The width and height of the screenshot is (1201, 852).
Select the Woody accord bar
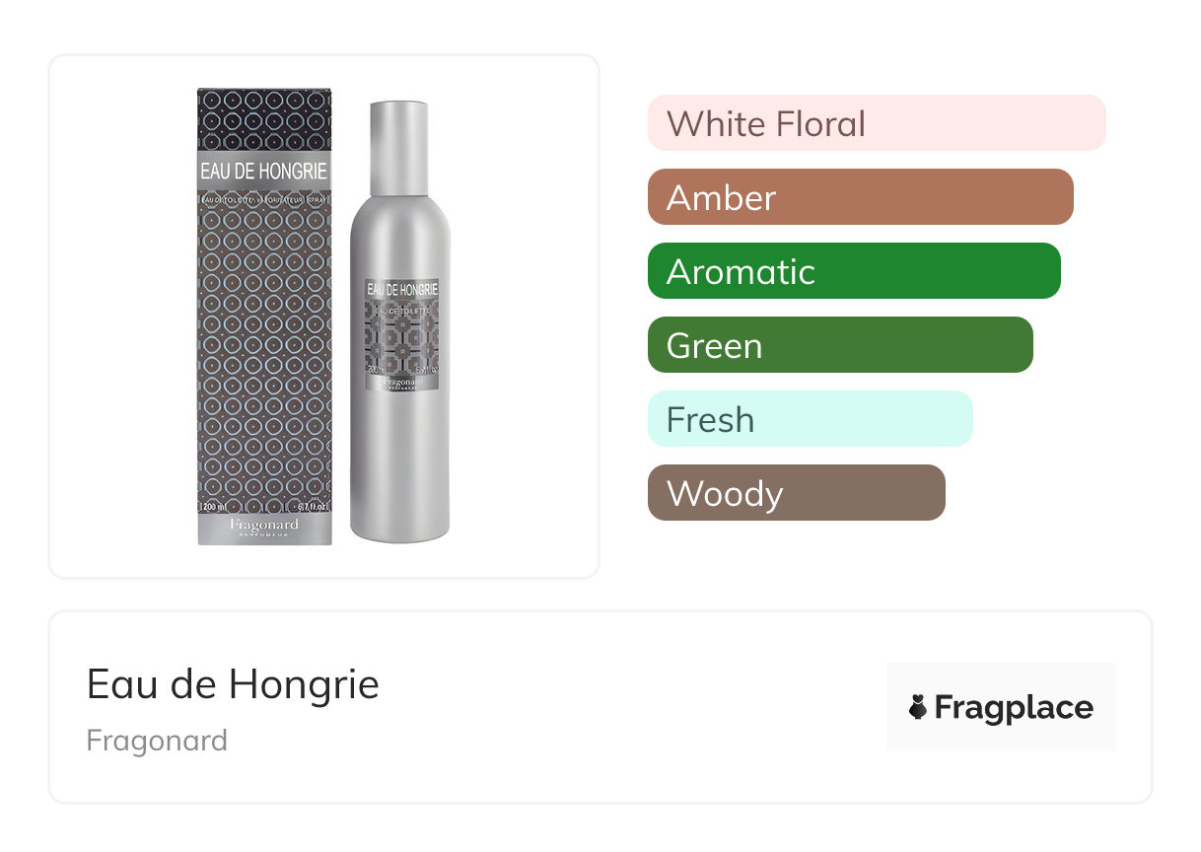coord(796,493)
